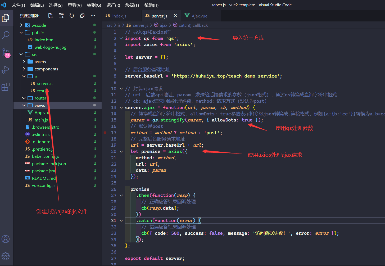Expand the .vscode folder
385x266 pixels.
pos(39,25)
